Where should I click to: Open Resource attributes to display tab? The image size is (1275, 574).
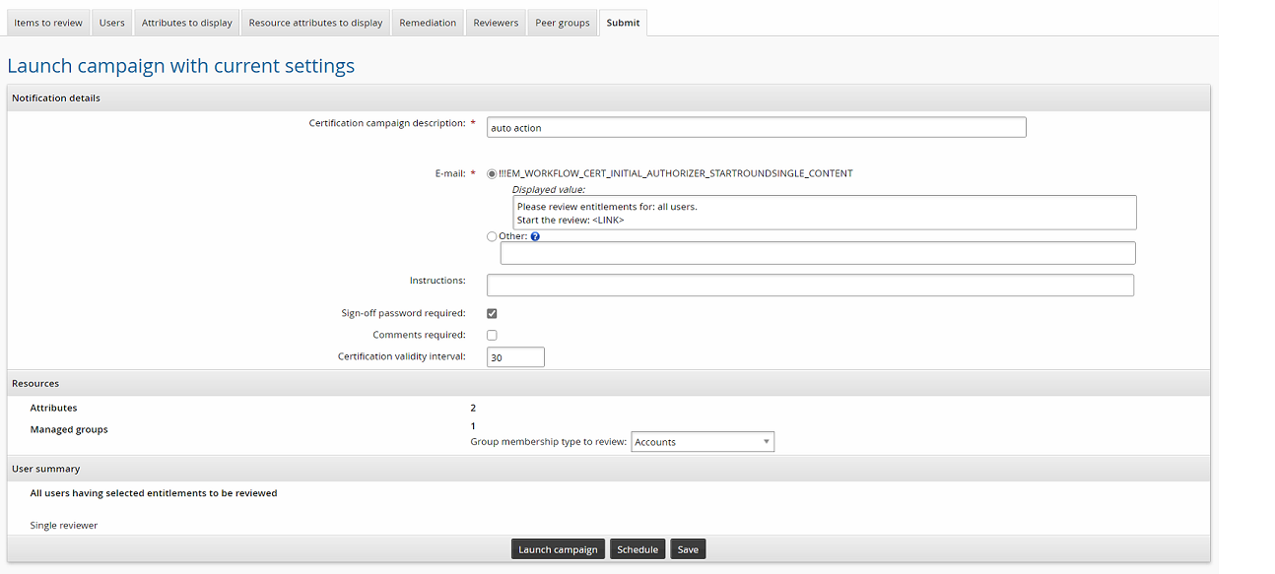[315, 23]
